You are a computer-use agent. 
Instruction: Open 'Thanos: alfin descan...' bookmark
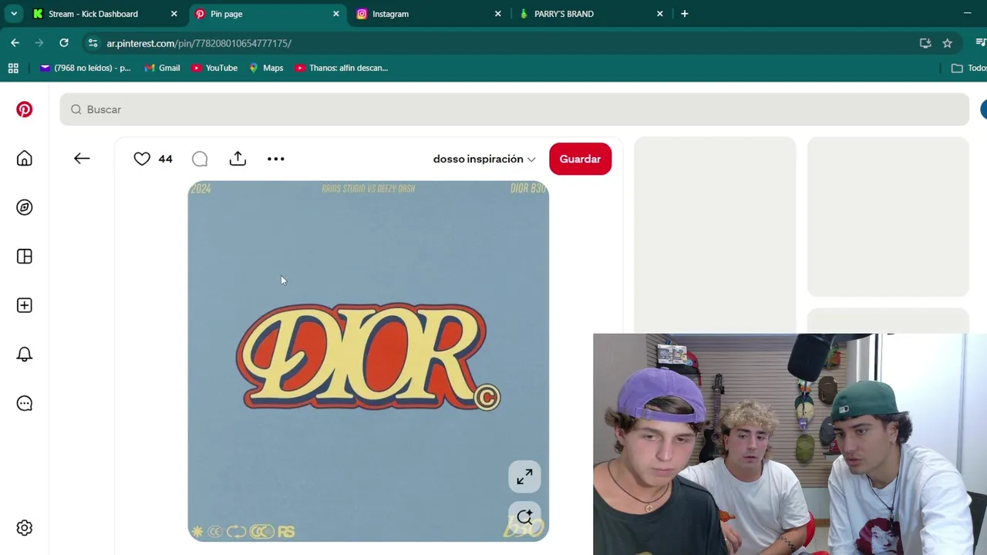tap(342, 68)
